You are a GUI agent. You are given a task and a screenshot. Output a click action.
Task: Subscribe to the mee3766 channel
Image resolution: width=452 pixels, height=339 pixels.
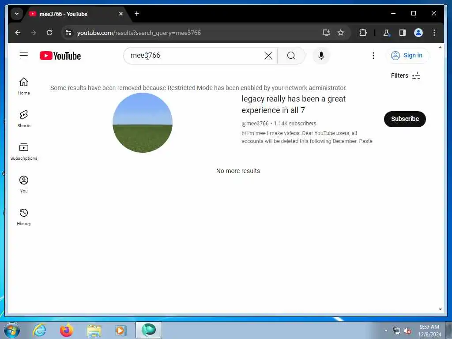(x=405, y=119)
